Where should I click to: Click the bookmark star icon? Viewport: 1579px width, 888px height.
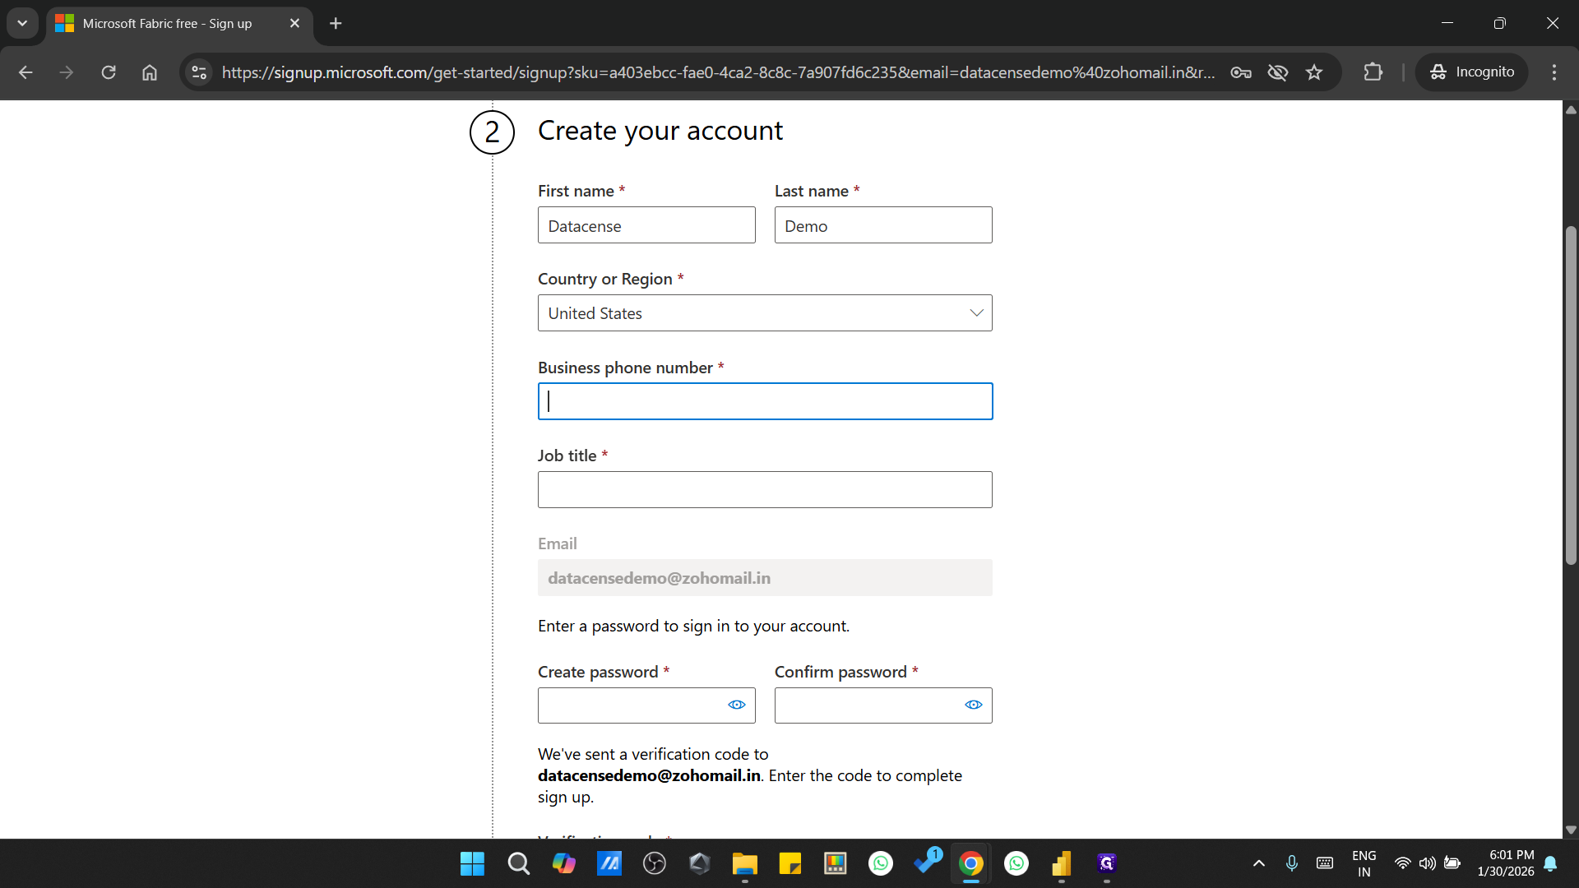[1314, 72]
